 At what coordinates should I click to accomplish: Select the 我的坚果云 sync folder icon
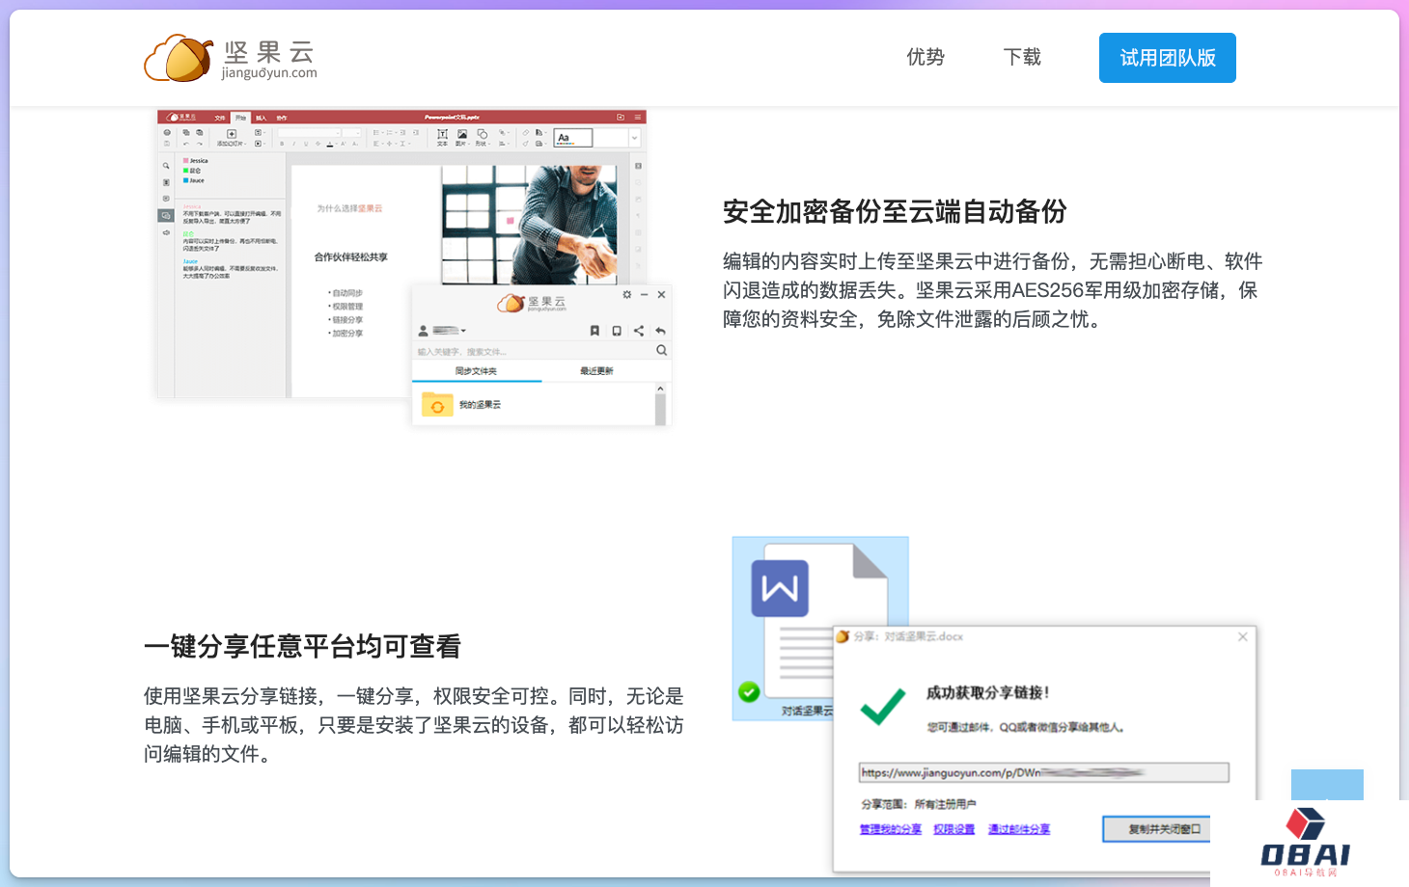[x=437, y=406]
